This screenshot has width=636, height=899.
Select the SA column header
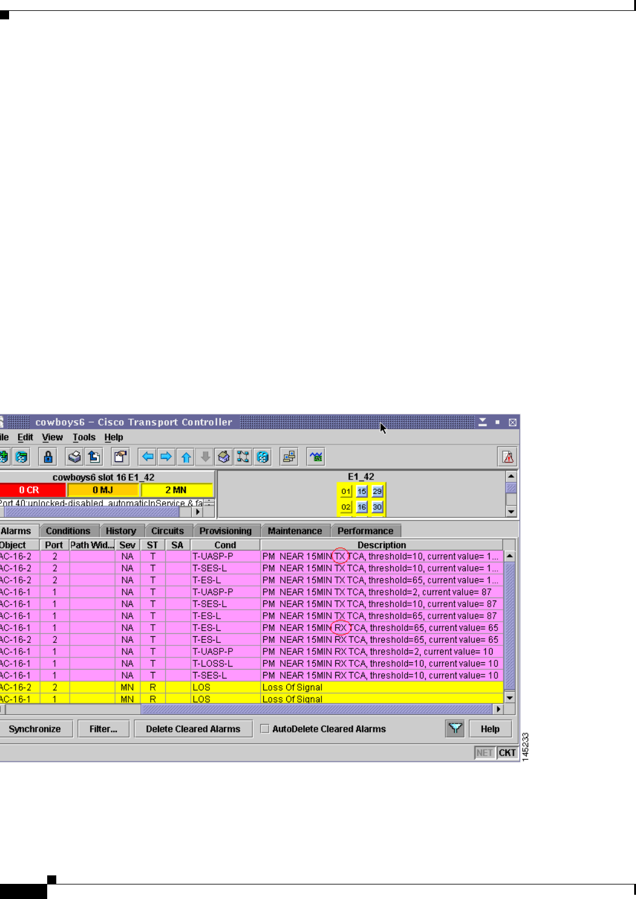point(177,545)
